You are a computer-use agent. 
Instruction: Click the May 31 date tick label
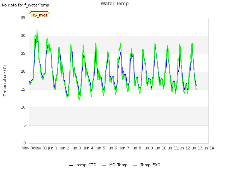click(41, 148)
